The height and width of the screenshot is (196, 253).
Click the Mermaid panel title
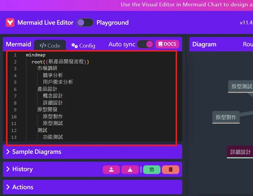pos(18,44)
